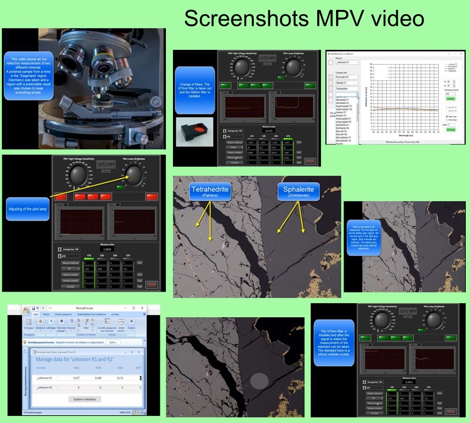Click the 'Opties...' security warning button
470x423 pixels.
113,342
